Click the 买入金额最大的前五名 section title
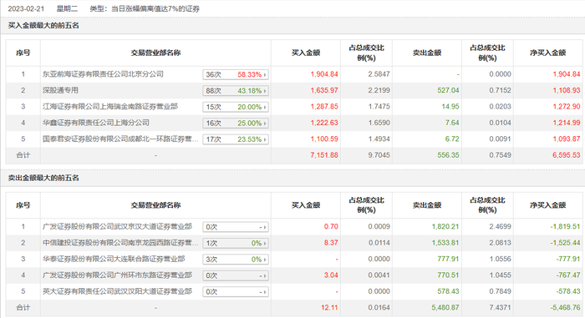The height and width of the screenshot is (318, 585). [43, 25]
